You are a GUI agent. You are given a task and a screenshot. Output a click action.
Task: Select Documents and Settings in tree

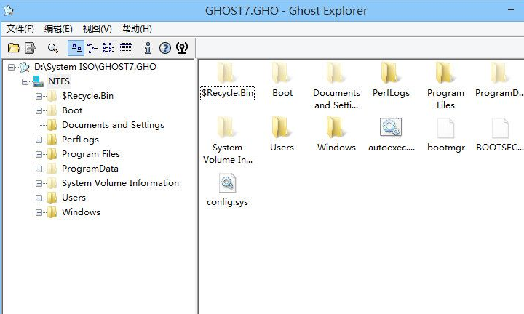pos(113,125)
